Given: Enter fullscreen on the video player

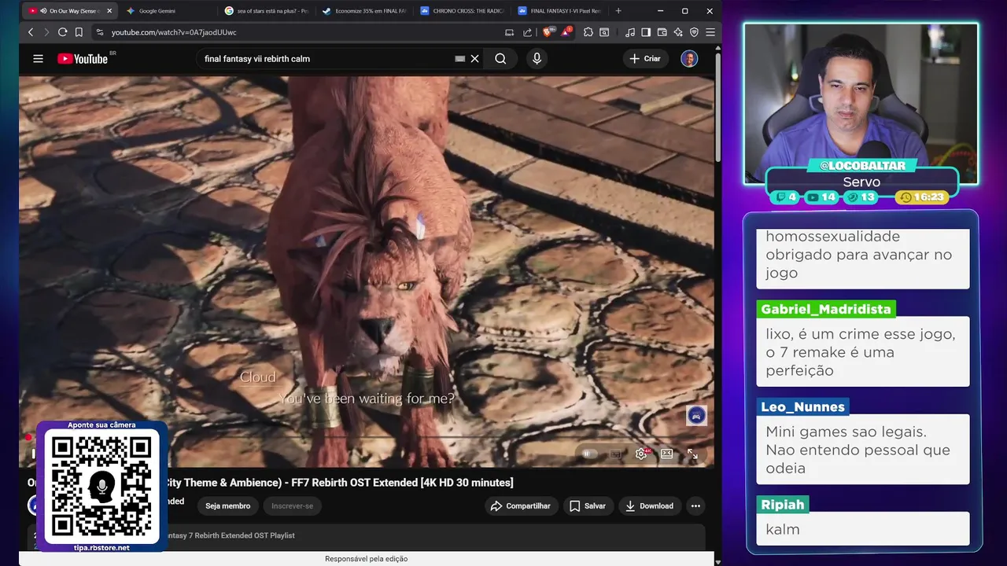Looking at the screenshot, I should point(692,454).
